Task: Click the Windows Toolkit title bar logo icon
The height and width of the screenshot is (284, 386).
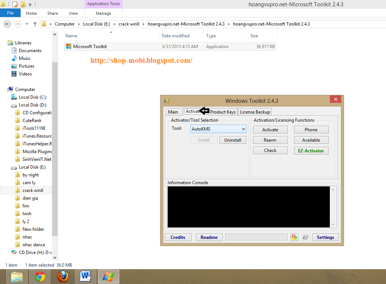Action: [x=167, y=101]
